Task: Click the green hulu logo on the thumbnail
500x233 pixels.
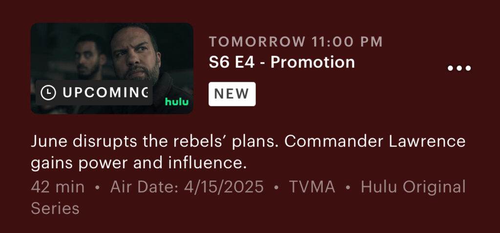Action: [177, 102]
